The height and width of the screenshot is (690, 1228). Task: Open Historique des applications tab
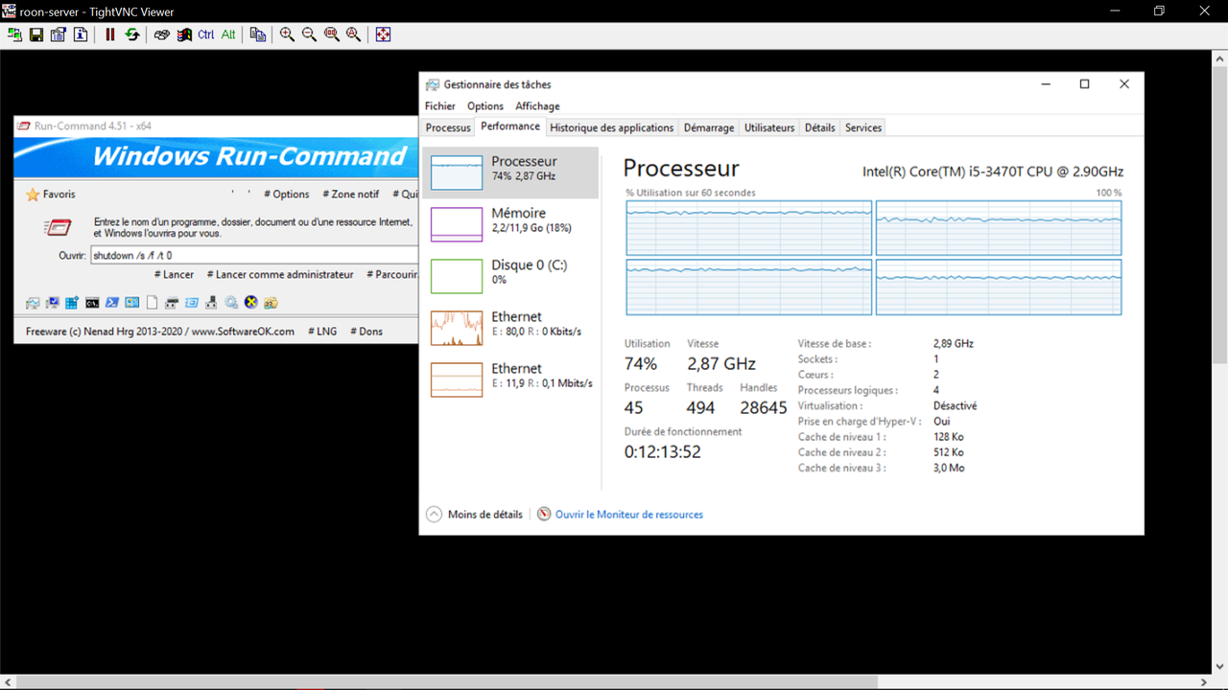(x=612, y=127)
